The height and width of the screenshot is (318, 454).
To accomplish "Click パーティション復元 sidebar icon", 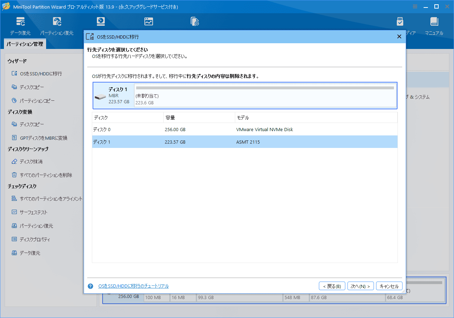I will pyautogui.click(x=14, y=226).
